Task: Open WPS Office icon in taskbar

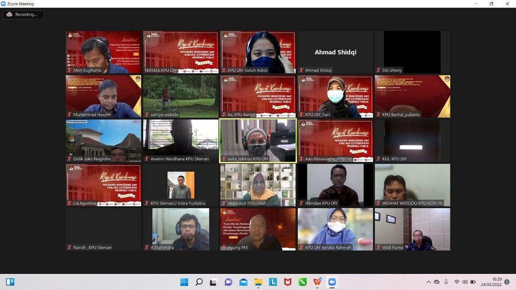Action: click(x=317, y=282)
